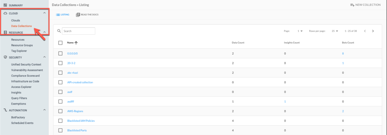Click the search magnifier icon
Screen dimensions: 387x135
[59, 31]
